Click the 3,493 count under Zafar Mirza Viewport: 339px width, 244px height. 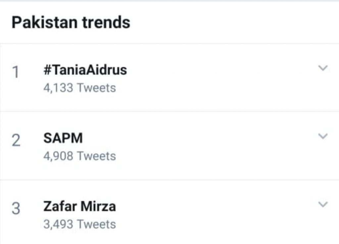(58, 224)
